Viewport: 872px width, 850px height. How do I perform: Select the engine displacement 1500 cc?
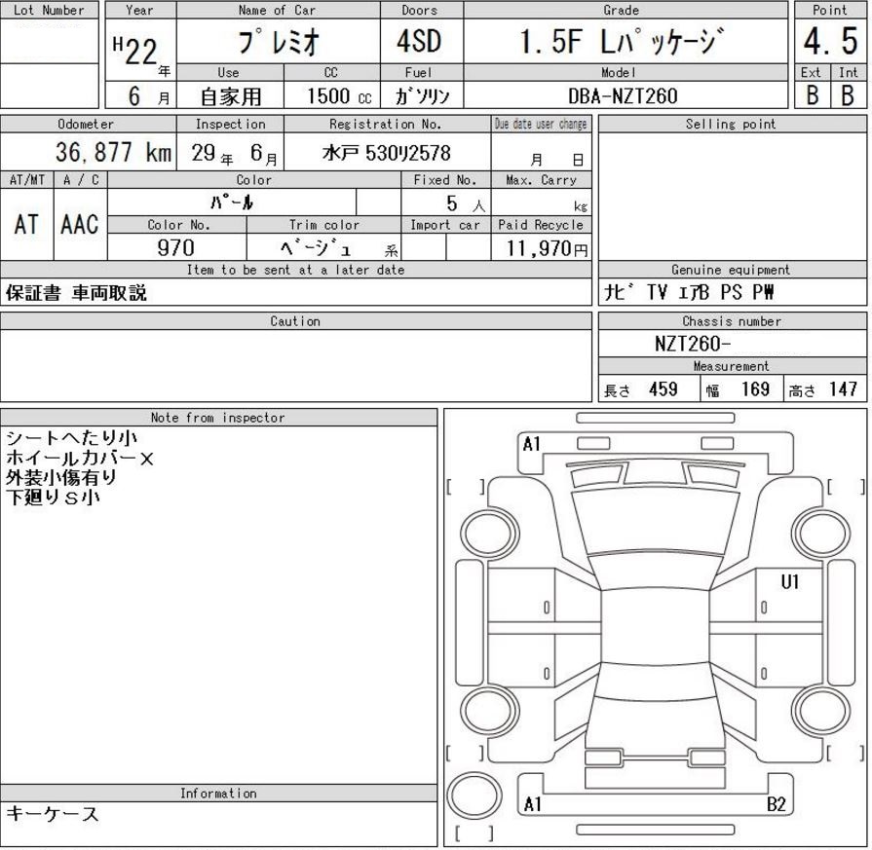coord(339,96)
